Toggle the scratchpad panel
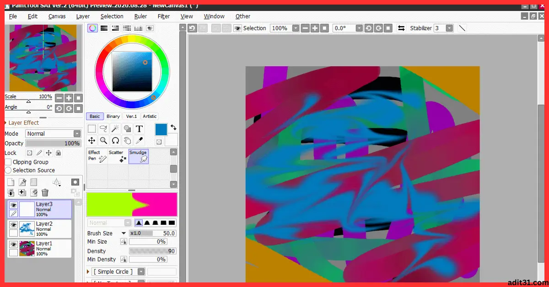 150,28
